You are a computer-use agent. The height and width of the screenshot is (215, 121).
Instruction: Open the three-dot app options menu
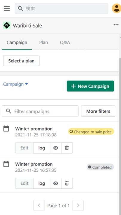116,25
